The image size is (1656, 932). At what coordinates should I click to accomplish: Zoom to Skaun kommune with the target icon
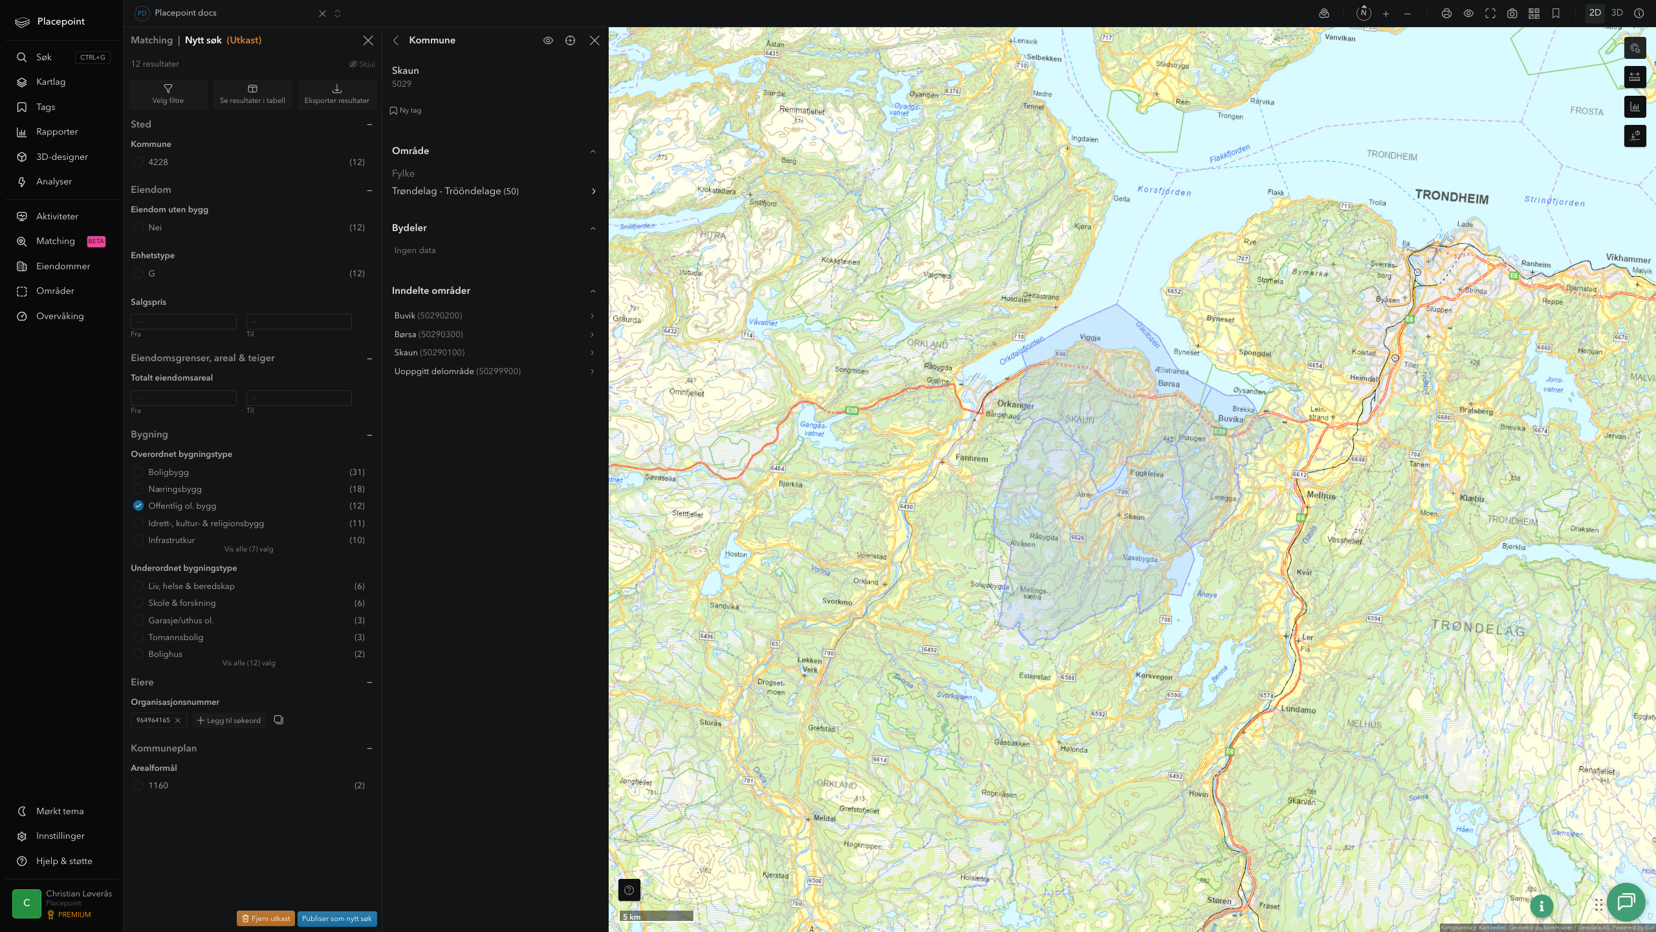point(570,40)
